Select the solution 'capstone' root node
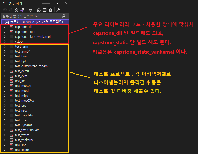The width and height of the screenshot is (198, 154). pyautogui.click(x=35, y=22)
